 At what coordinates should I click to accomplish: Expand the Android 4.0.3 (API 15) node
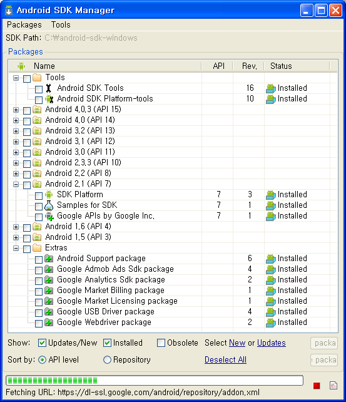(x=16, y=110)
